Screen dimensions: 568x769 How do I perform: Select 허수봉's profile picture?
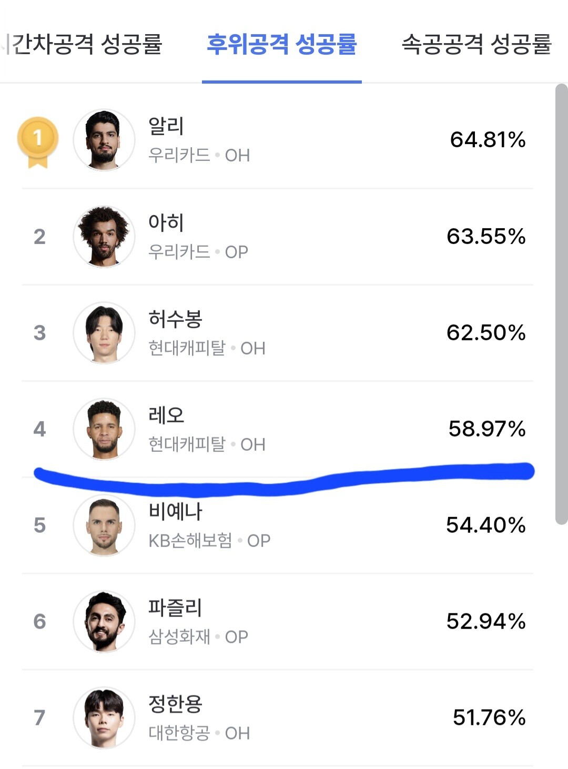(x=104, y=333)
